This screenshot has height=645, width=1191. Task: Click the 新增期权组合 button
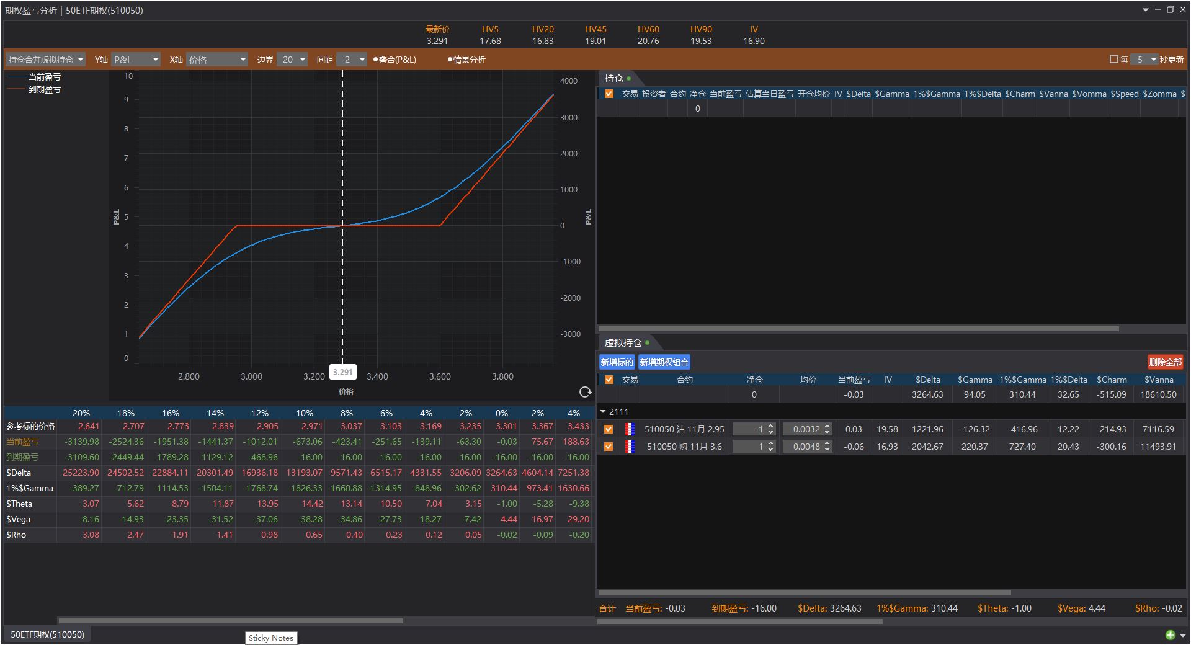(x=664, y=362)
